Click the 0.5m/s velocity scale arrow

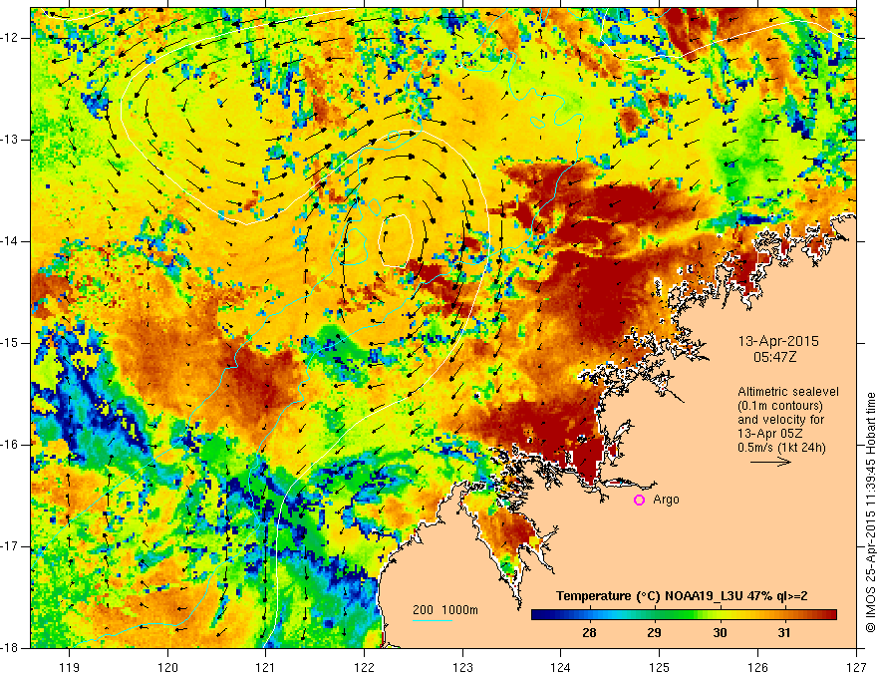pos(770,462)
